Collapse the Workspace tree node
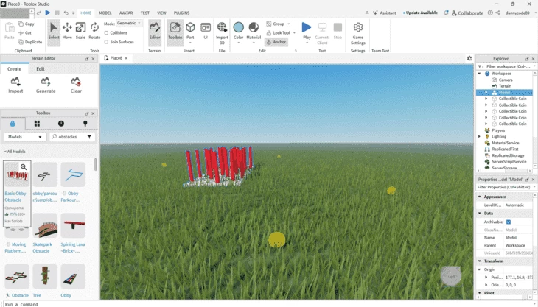 (479, 74)
